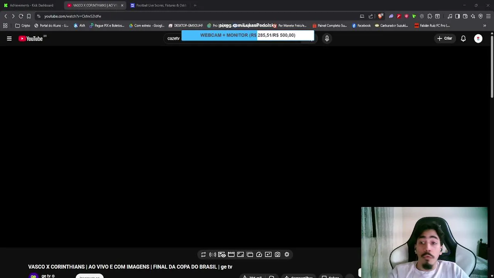The height and width of the screenshot is (278, 494).
Task: Go forward with the browser forward arrow
Action: [x=13, y=16]
